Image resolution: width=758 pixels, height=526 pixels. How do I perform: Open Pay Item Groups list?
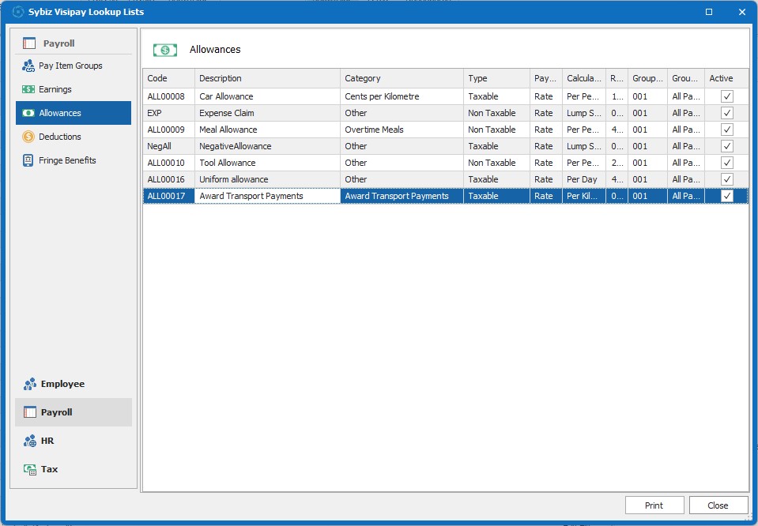pyautogui.click(x=74, y=66)
